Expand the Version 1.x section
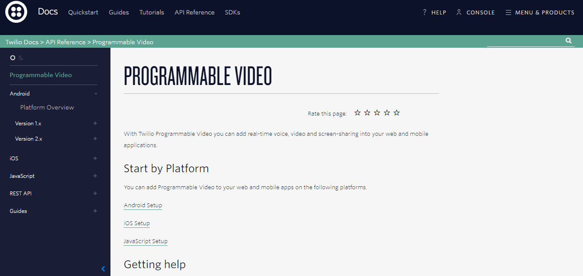The height and width of the screenshot is (276, 583). point(95,124)
